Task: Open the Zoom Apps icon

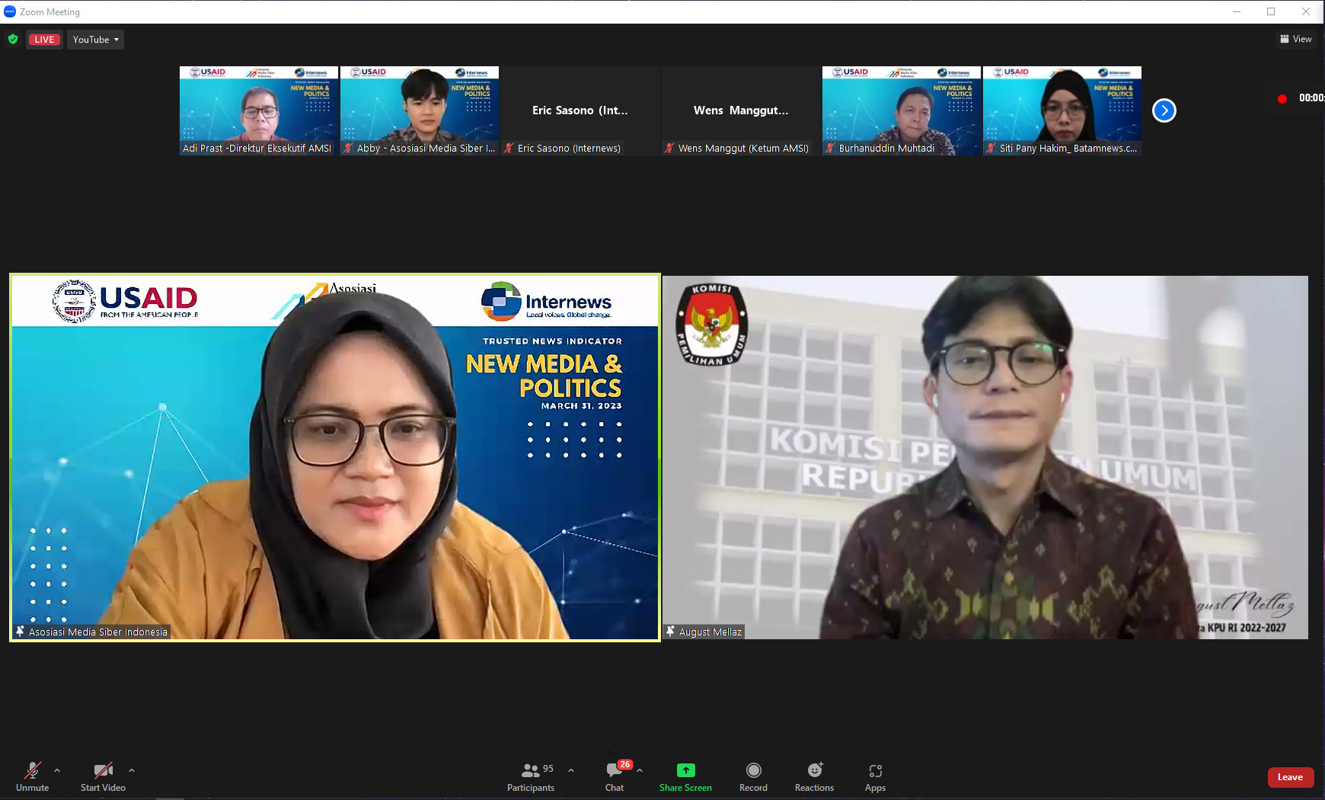Action: 875,770
